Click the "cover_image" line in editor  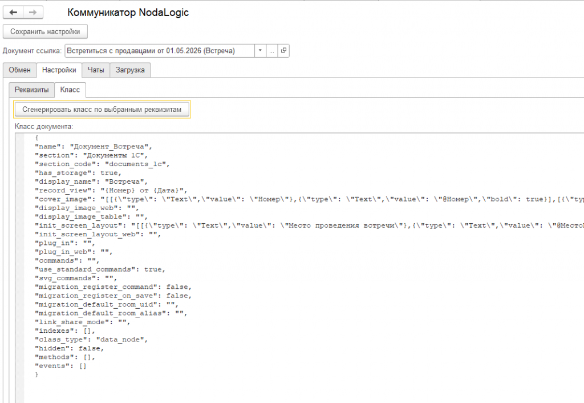point(309,199)
